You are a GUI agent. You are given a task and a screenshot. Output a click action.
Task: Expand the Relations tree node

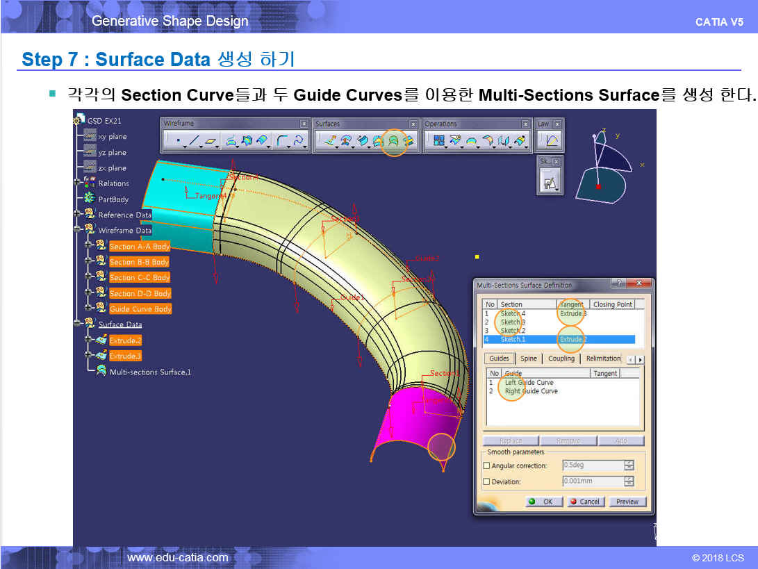pos(77,183)
